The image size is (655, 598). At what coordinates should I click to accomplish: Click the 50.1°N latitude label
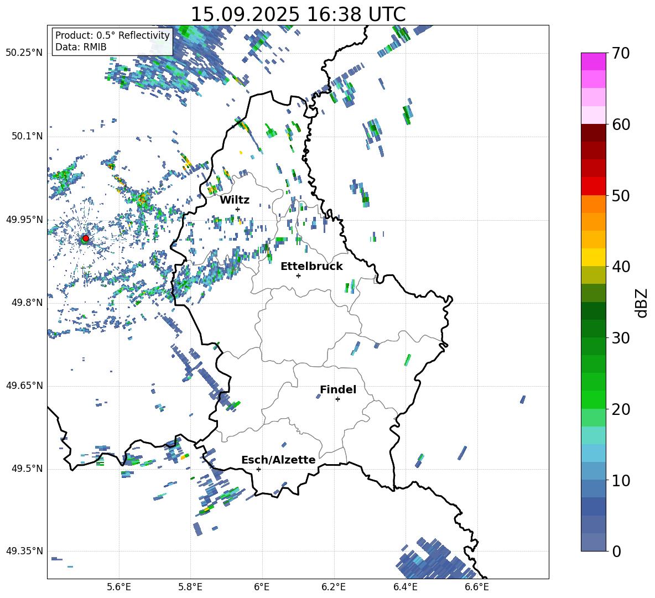click(x=27, y=137)
